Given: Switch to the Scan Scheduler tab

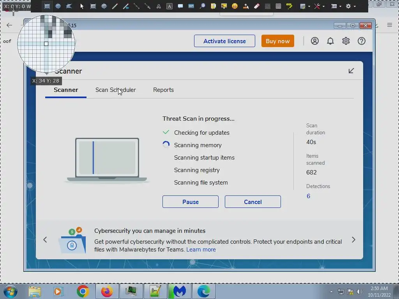Looking at the screenshot, I should [x=115, y=90].
